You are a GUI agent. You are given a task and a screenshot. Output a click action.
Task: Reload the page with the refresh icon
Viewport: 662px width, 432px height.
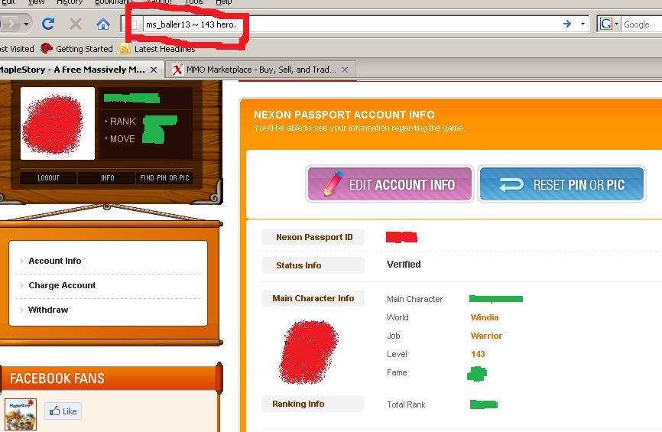tap(48, 24)
